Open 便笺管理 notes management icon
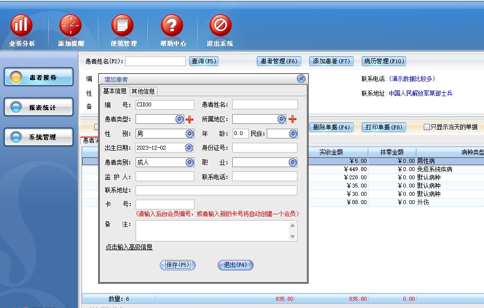 coord(122,25)
